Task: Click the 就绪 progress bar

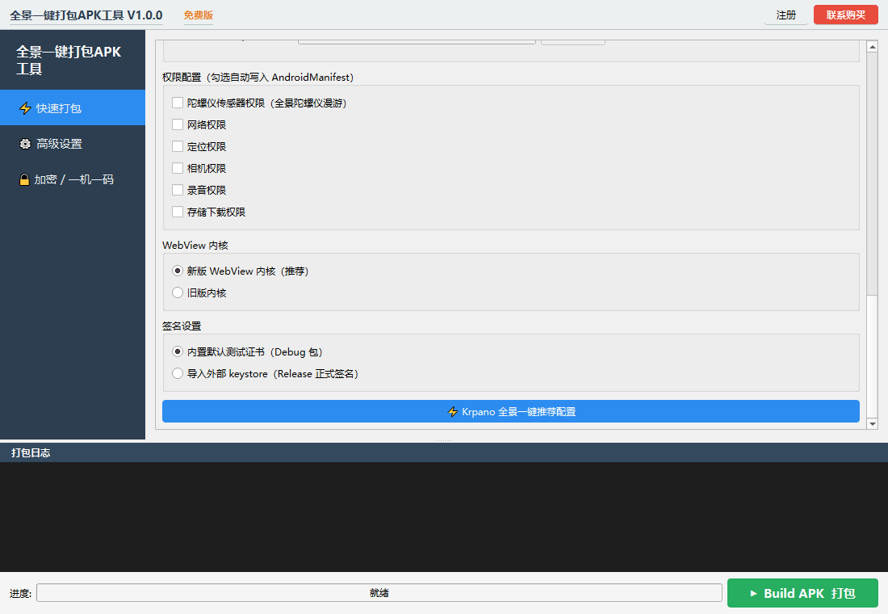Action: tap(379, 593)
